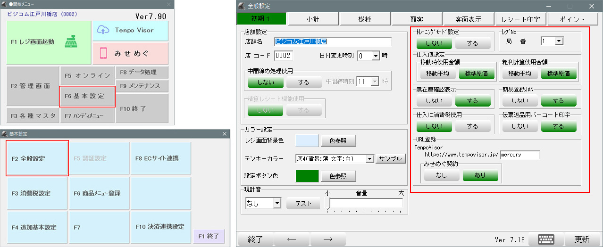Click 色参照 for レジ画面背景色
The height and width of the screenshot is (247, 603).
338,140
